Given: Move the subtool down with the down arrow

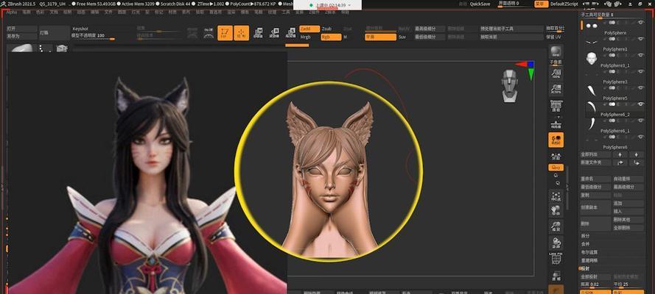Looking at the screenshot, I should pyautogui.click(x=636, y=154).
